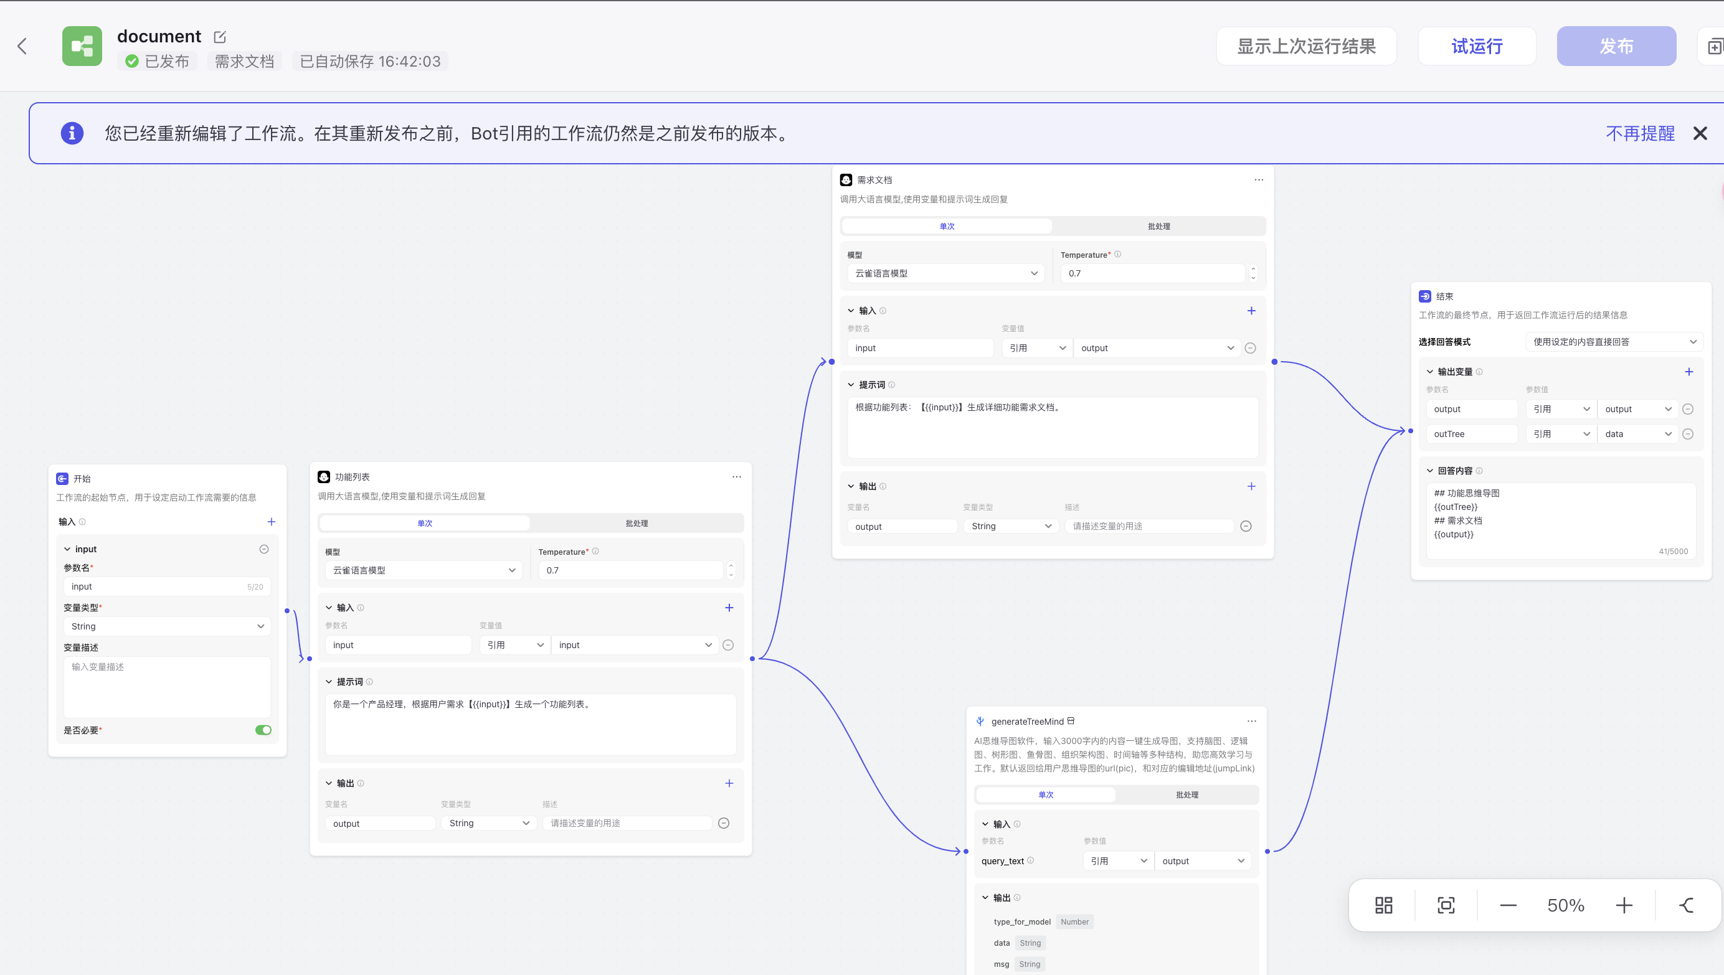The image size is (1724, 975).
Task: Click the edit name pencil icon
Action: coord(220,37)
